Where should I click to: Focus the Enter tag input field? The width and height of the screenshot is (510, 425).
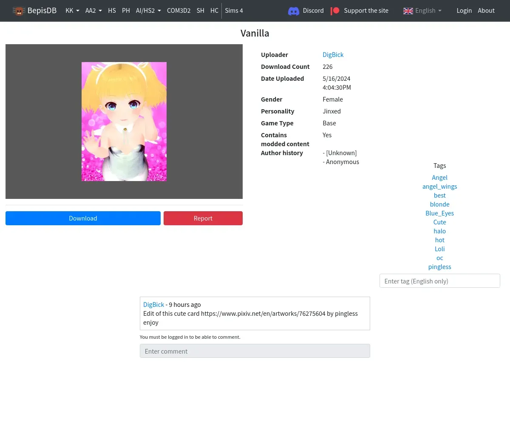[x=439, y=281]
